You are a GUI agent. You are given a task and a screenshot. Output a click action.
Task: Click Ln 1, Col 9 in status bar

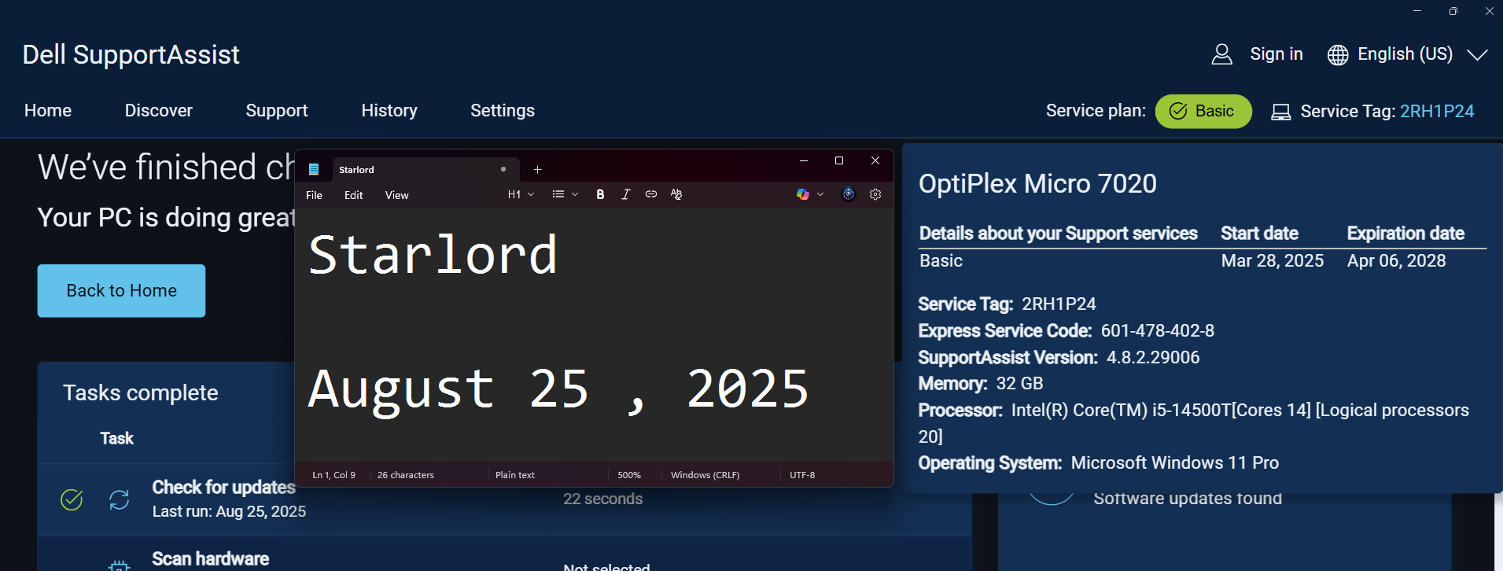click(333, 475)
